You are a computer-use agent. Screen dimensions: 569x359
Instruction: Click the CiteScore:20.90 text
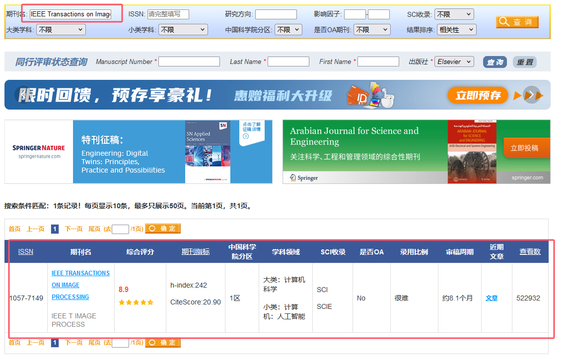[196, 302]
